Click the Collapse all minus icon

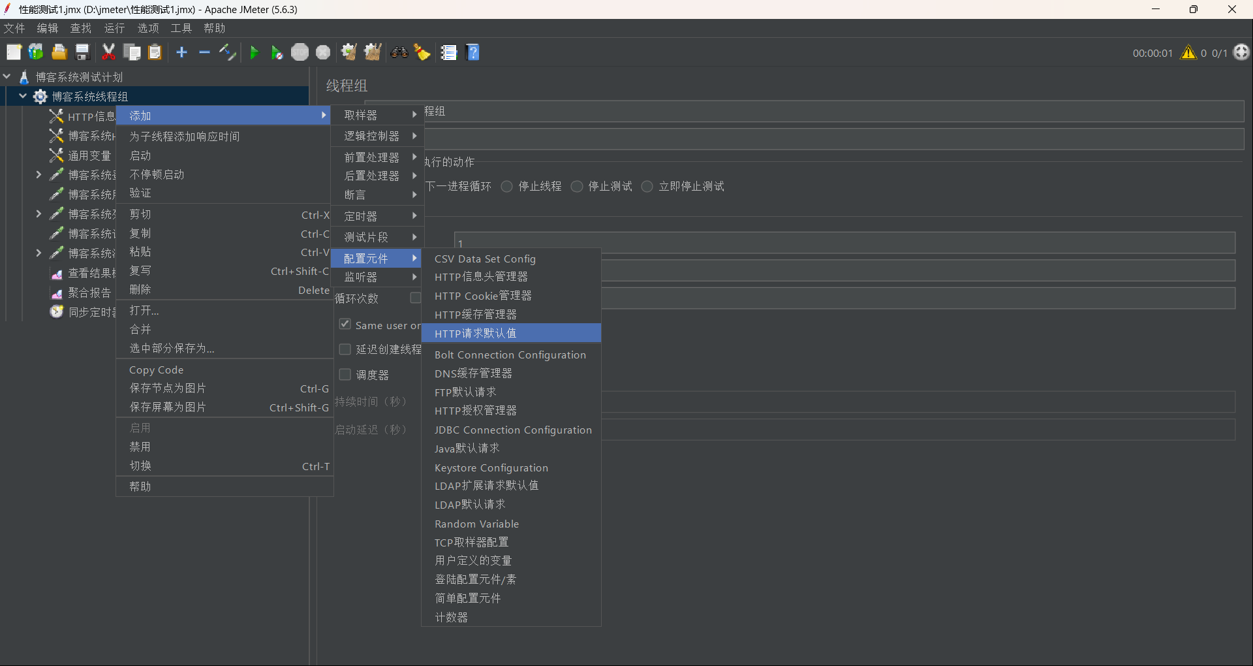204,52
